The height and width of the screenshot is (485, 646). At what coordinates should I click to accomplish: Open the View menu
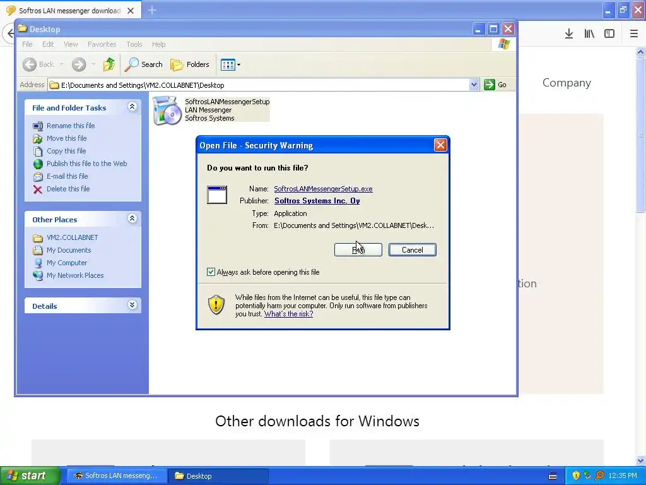pos(71,44)
